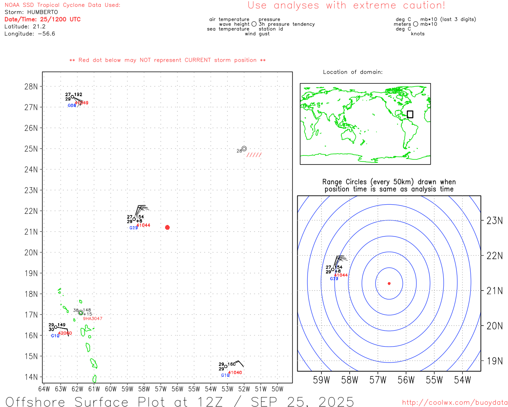Click 'knots' units legend label
The height and width of the screenshot is (407, 508).
coord(418,34)
